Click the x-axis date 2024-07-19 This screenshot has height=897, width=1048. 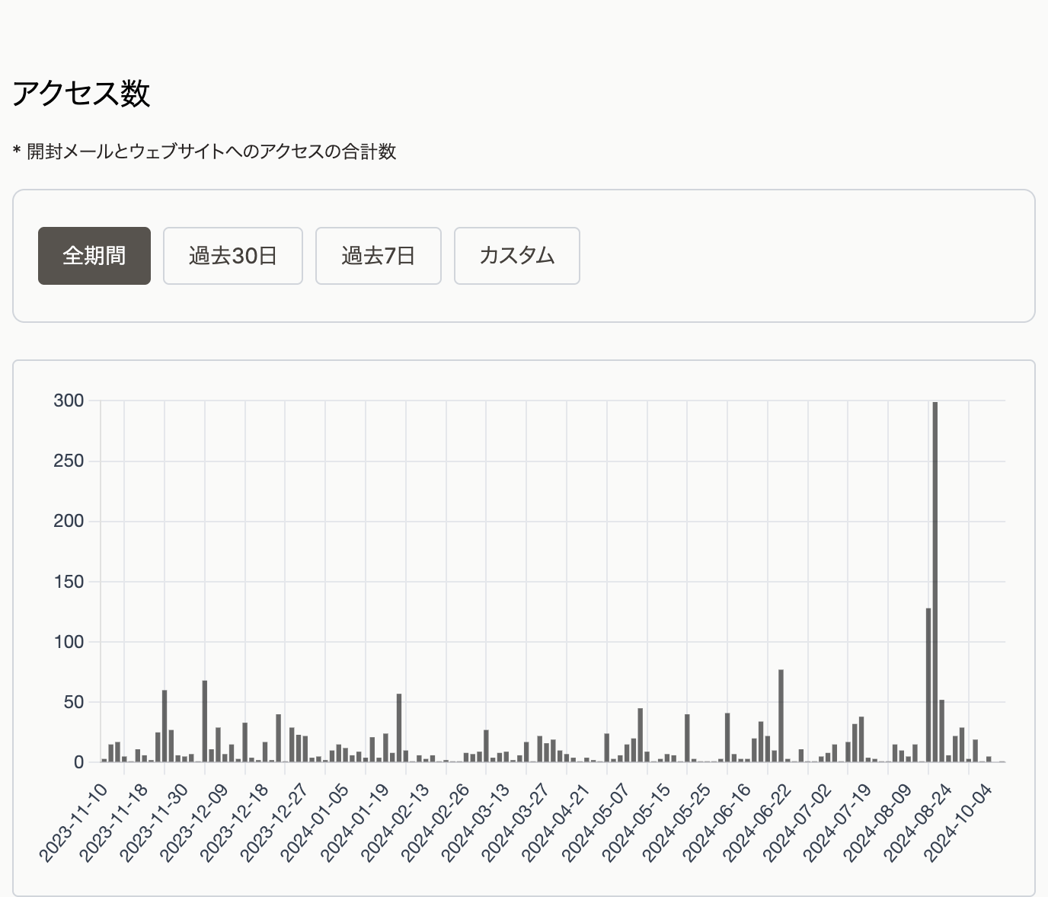[x=839, y=822]
